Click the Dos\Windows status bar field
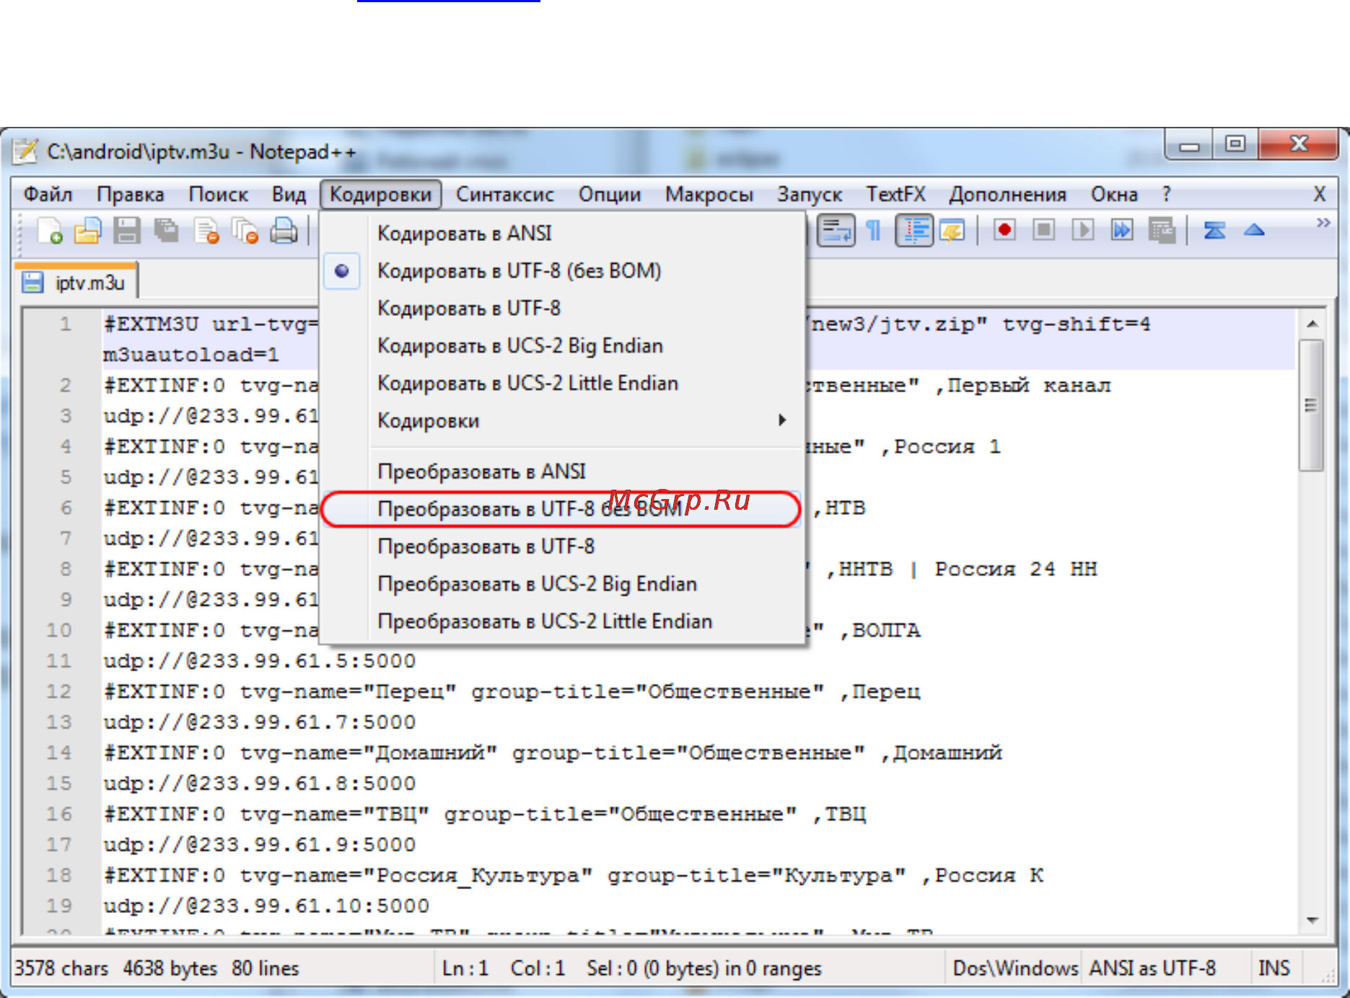This screenshot has height=998, width=1350. tap(1015, 968)
